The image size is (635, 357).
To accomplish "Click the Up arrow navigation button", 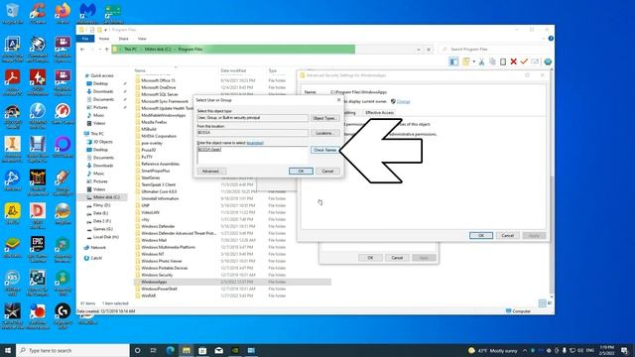I will tap(107, 50).
